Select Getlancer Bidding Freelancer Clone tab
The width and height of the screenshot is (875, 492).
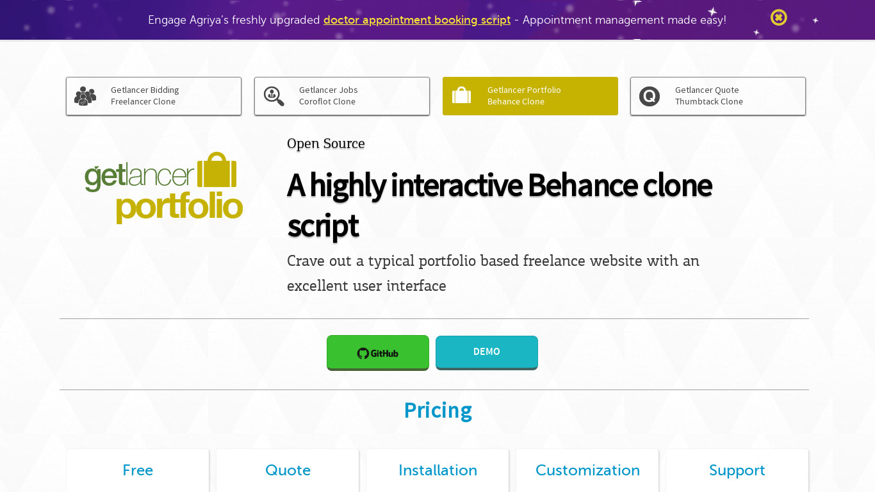tap(154, 96)
